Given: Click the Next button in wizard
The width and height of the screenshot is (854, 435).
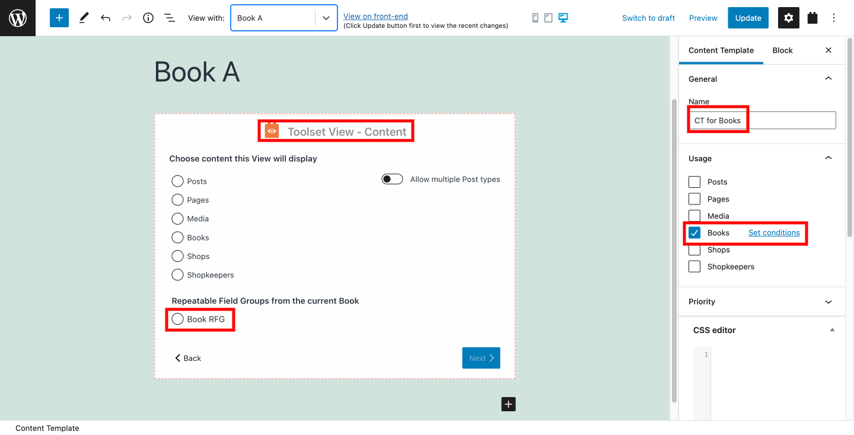Looking at the screenshot, I should pyautogui.click(x=481, y=358).
